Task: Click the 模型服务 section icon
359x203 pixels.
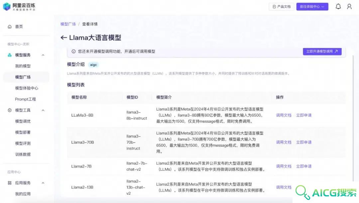Action: click(x=10, y=55)
